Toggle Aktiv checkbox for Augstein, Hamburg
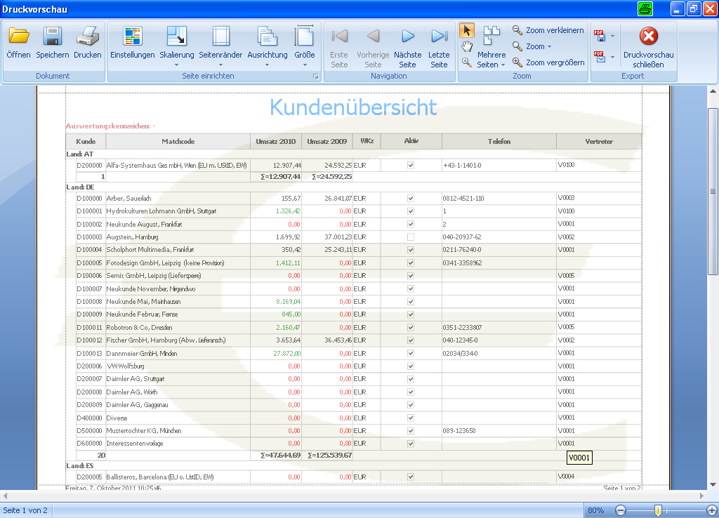The height and width of the screenshot is (518, 719). [410, 237]
